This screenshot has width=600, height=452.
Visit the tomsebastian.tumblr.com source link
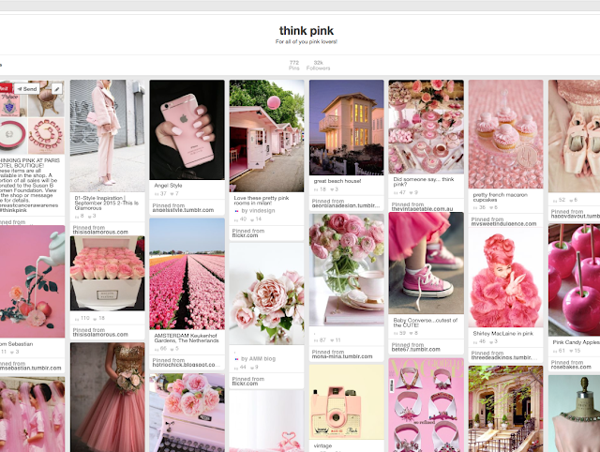pos(31,369)
